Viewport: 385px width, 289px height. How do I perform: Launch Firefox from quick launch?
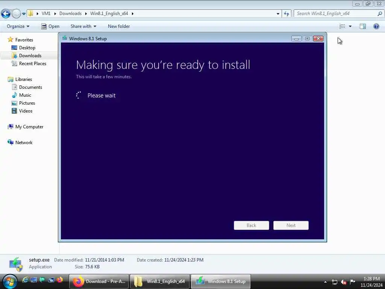tap(60, 280)
